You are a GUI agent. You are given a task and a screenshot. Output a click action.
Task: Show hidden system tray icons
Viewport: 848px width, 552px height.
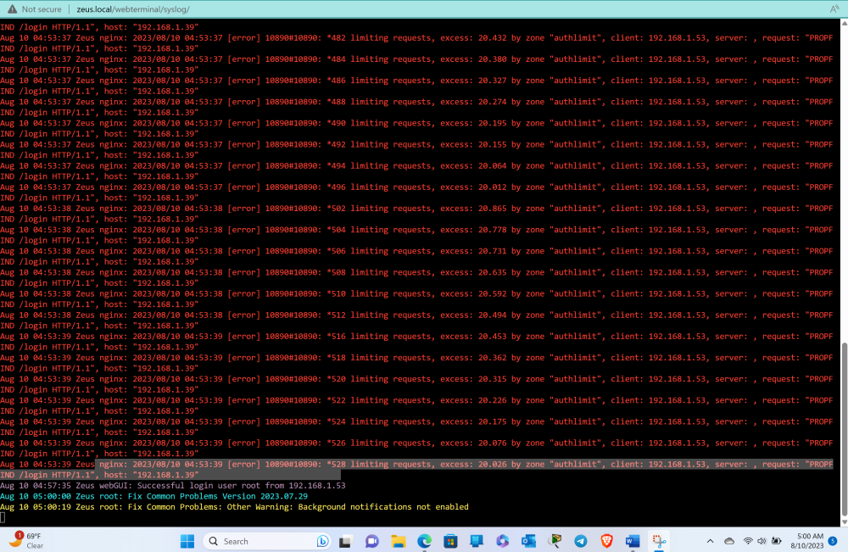(x=710, y=541)
